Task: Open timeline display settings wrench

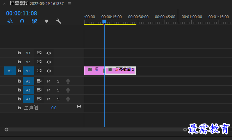Action: tap(59, 21)
